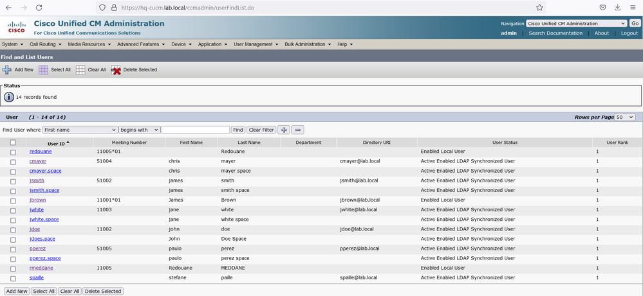Viewport: 643px width, 296px height.
Task: Check the pperez row checkbox
Action: 13,249
